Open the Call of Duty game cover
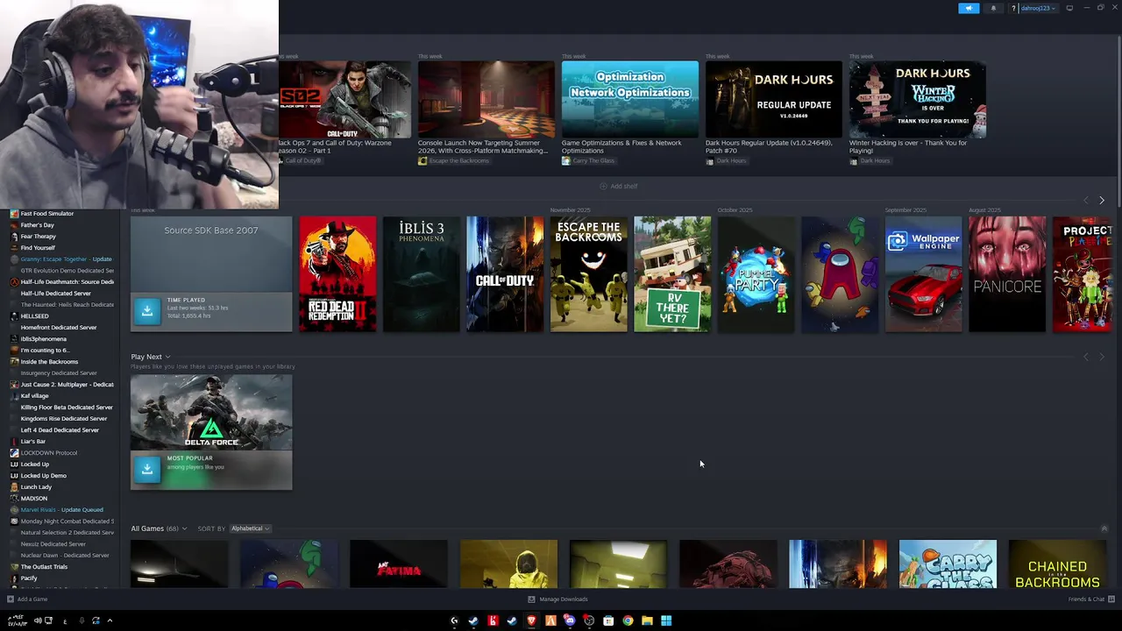Image resolution: width=1122 pixels, height=631 pixels. (505, 274)
